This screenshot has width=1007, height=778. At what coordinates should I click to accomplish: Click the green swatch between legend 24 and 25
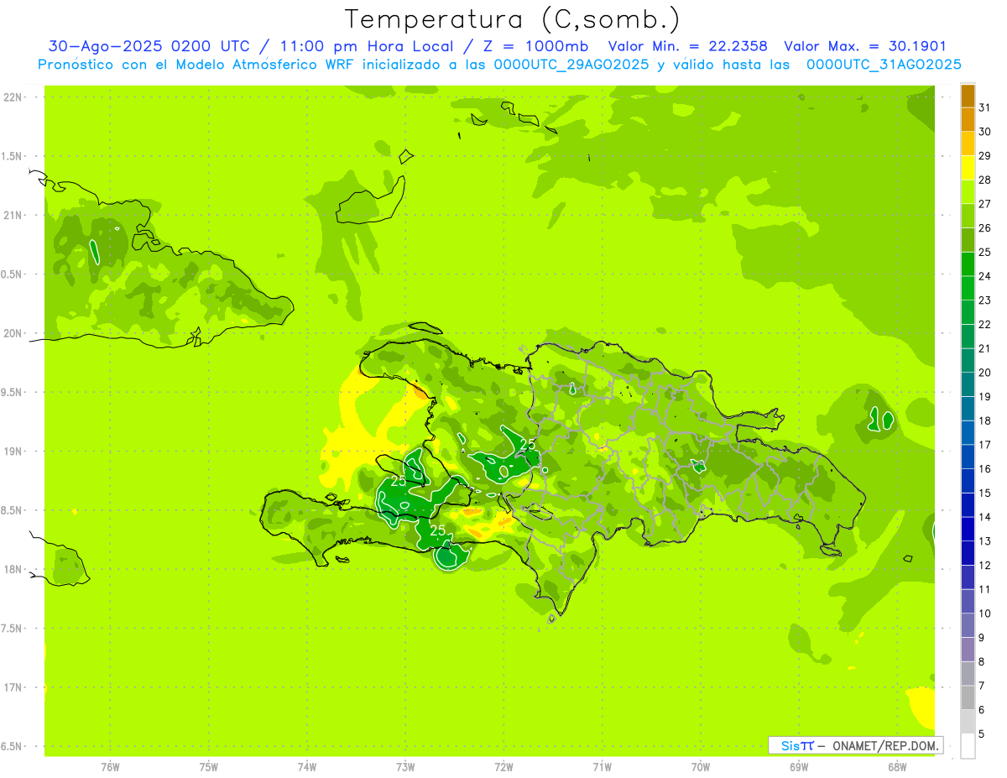tap(968, 264)
